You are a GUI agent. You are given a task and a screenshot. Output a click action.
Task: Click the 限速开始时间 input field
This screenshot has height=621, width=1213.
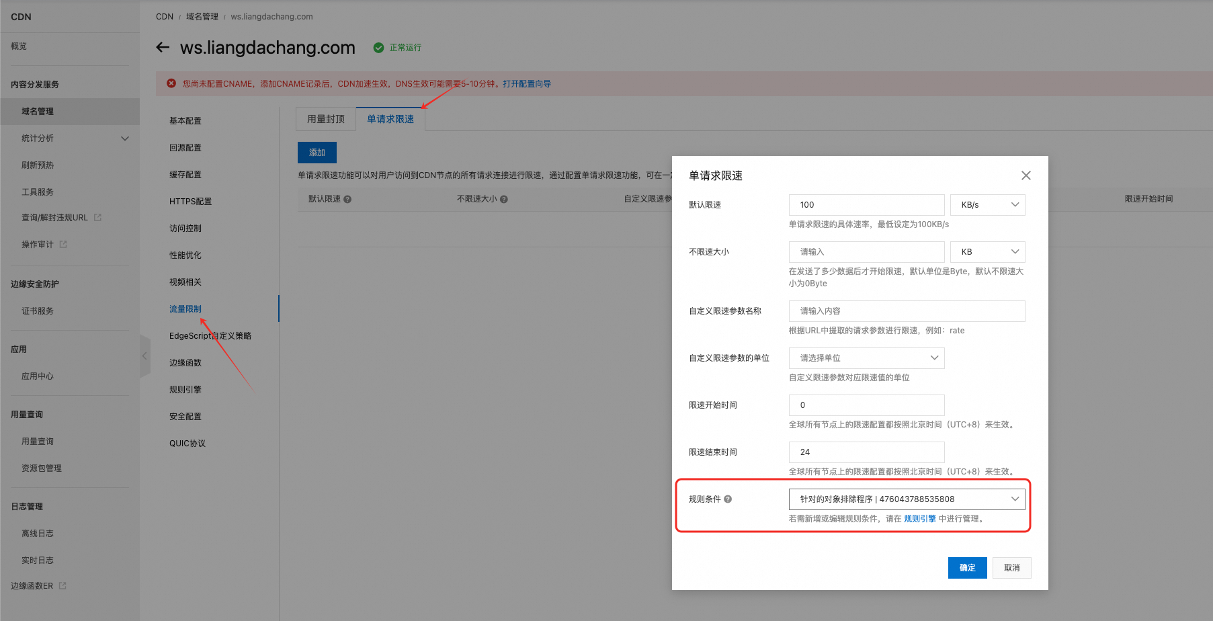(867, 405)
